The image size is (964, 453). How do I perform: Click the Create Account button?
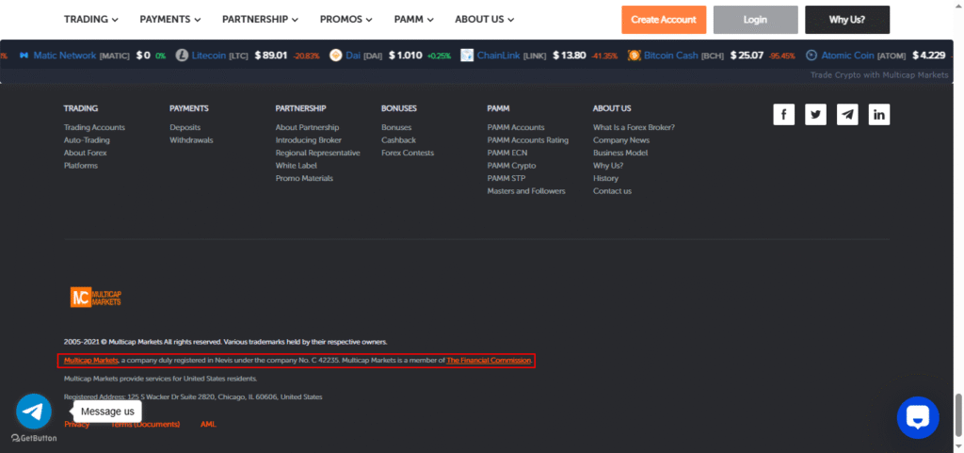pyautogui.click(x=664, y=20)
